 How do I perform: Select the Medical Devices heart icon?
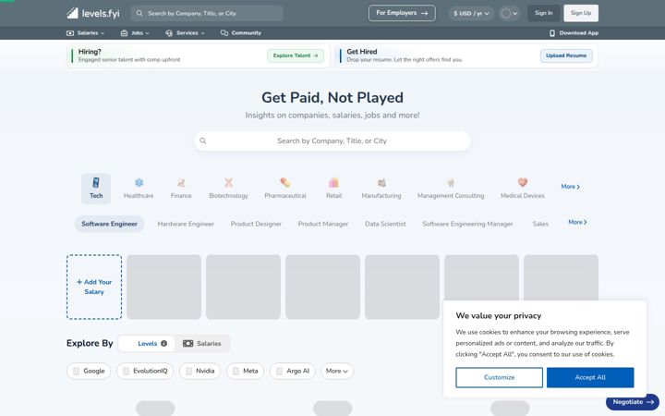point(523,182)
